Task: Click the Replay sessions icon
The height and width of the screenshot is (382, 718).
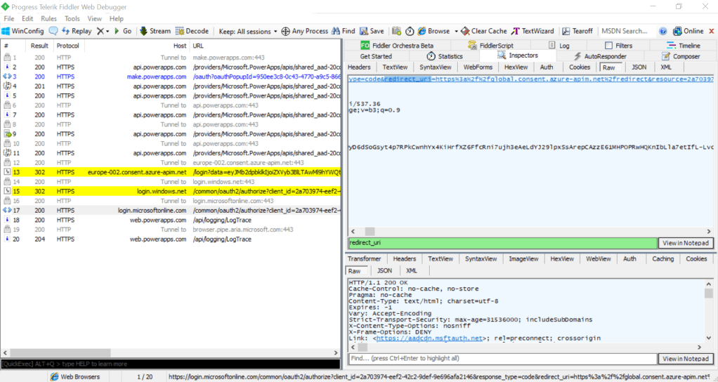Action: pos(65,31)
